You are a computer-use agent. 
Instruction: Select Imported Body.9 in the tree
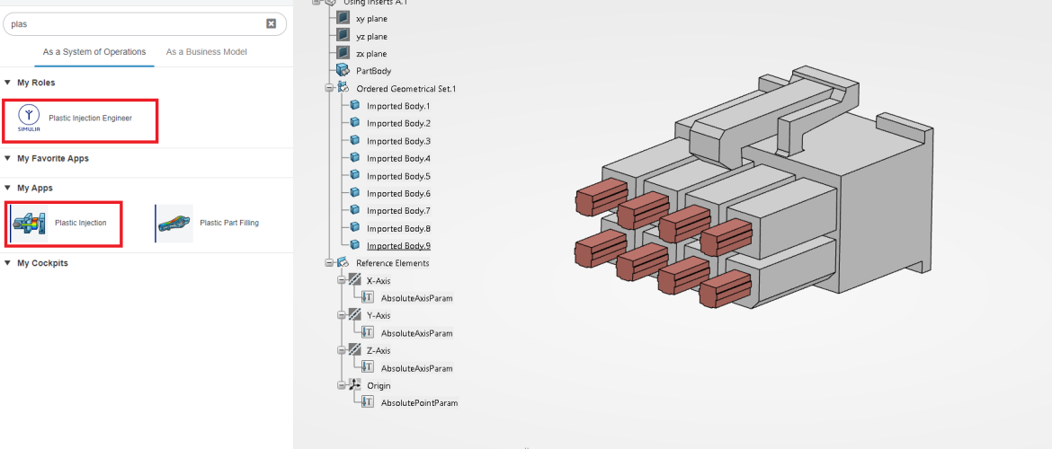(x=398, y=246)
